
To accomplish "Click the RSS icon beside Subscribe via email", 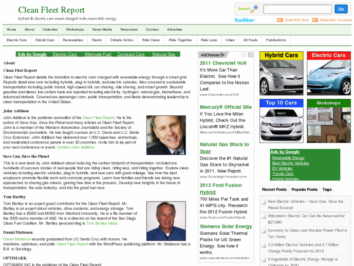I will [x=315, y=20].
